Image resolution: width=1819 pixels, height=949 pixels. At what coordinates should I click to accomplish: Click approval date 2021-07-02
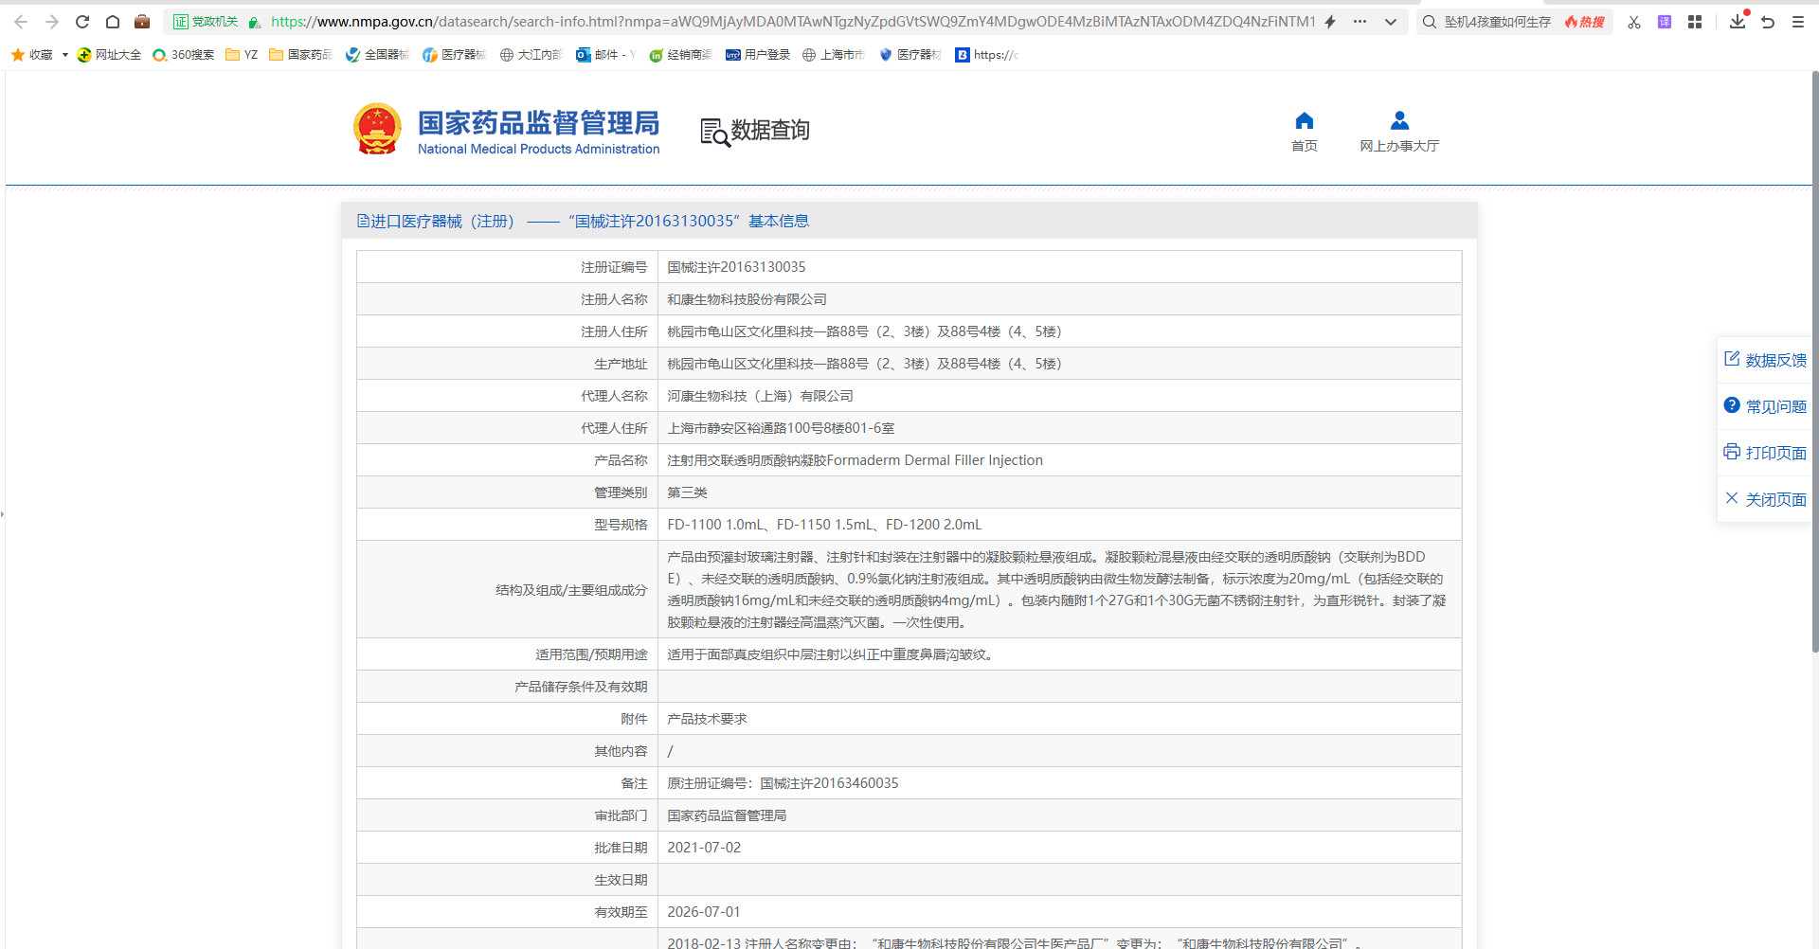[704, 848]
